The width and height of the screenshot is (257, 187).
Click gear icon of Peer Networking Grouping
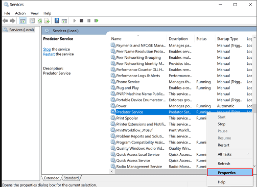(x=113, y=57)
